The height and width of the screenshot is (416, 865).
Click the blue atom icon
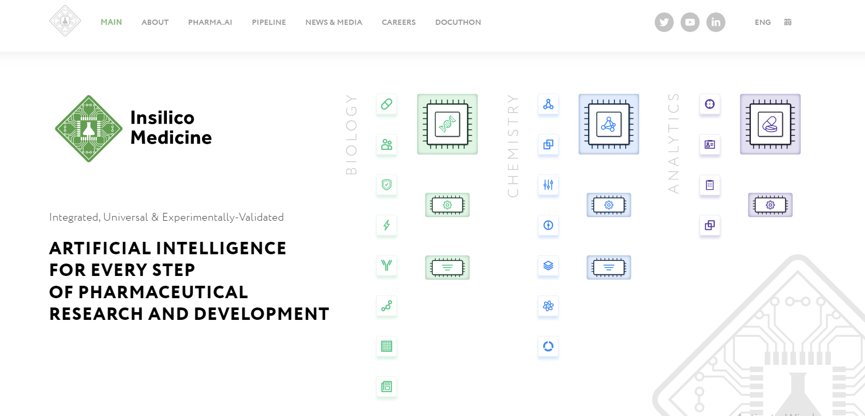pyautogui.click(x=548, y=306)
